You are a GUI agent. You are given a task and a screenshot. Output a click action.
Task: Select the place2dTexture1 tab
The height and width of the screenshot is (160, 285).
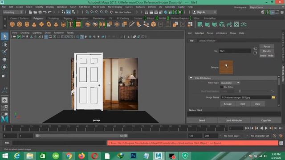pyautogui.click(x=208, y=40)
